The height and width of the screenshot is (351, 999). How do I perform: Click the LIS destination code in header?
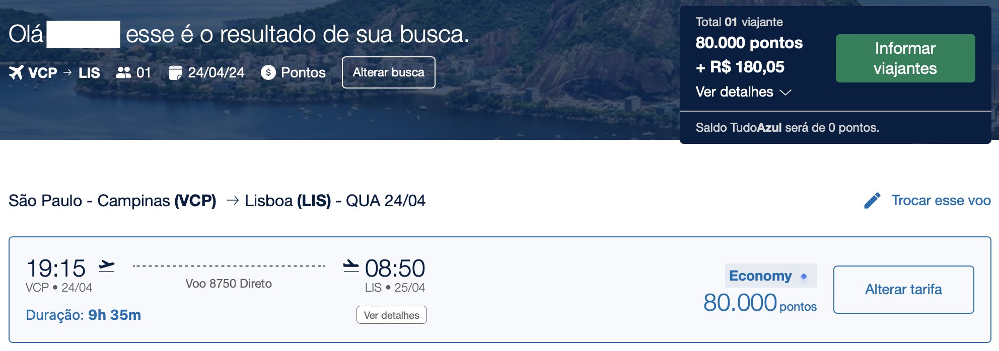point(89,73)
